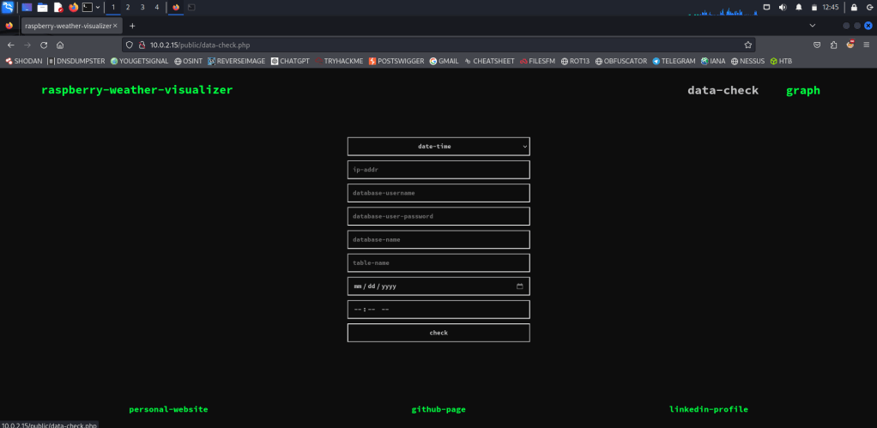The width and height of the screenshot is (877, 428).
Task: Select the raspberry-weather-visualizer browser tab
Action: click(67, 26)
